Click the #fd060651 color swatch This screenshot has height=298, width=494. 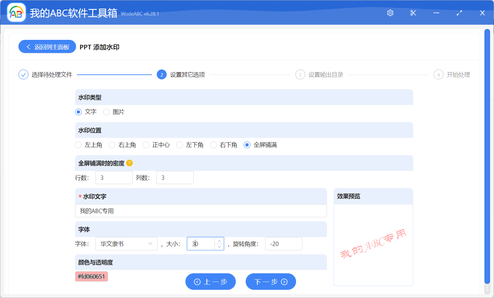point(91,277)
